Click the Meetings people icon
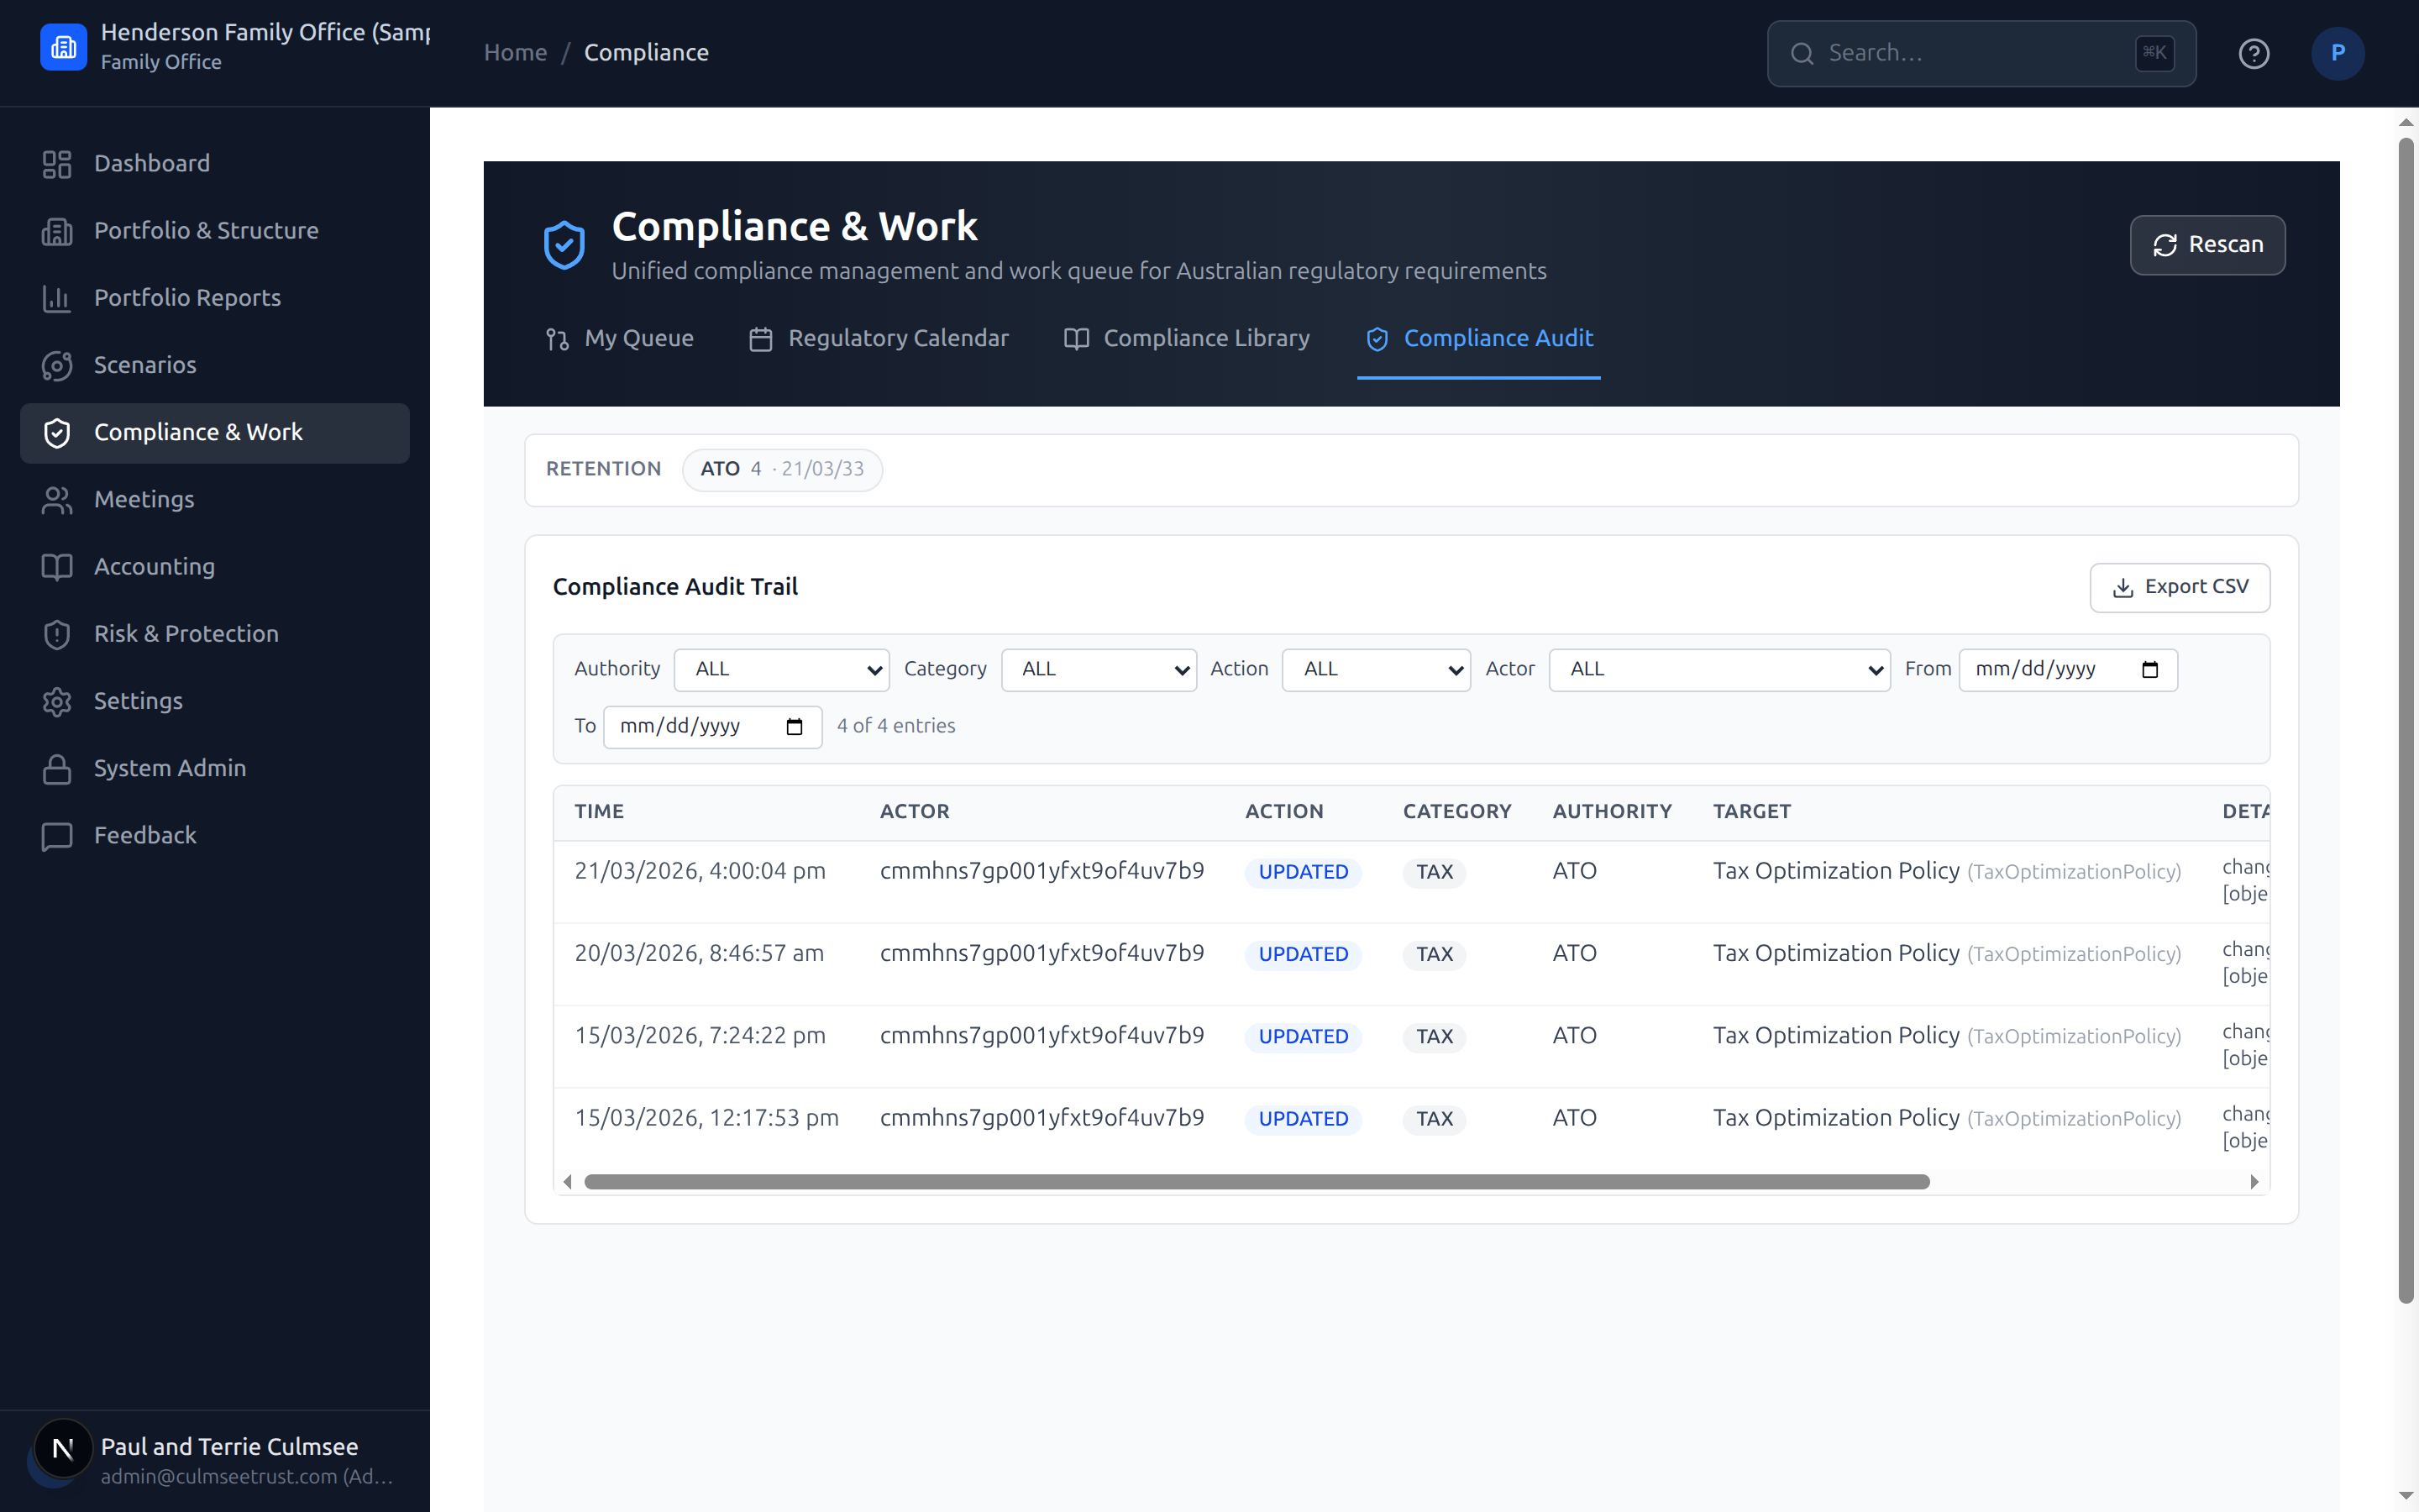 click(x=57, y=500)
